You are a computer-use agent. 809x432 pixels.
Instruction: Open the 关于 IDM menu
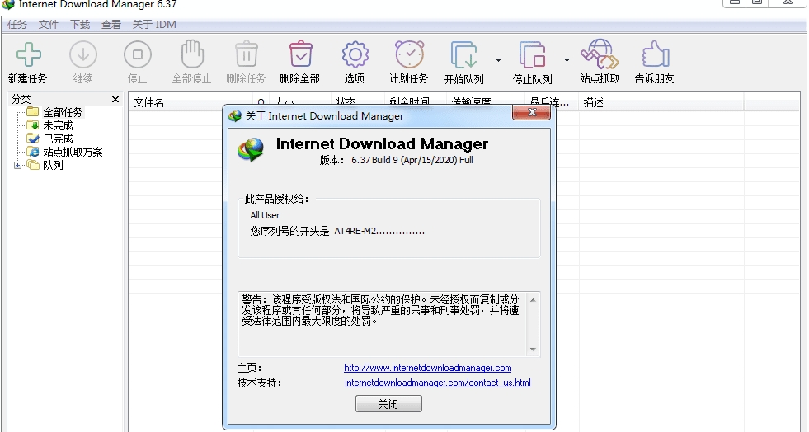point(154,24)
